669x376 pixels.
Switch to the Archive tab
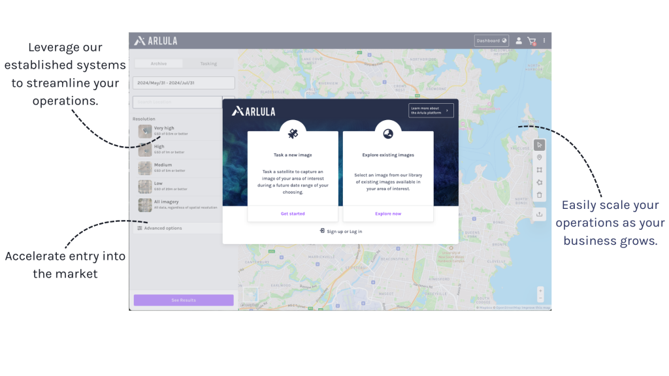point(157,63)
